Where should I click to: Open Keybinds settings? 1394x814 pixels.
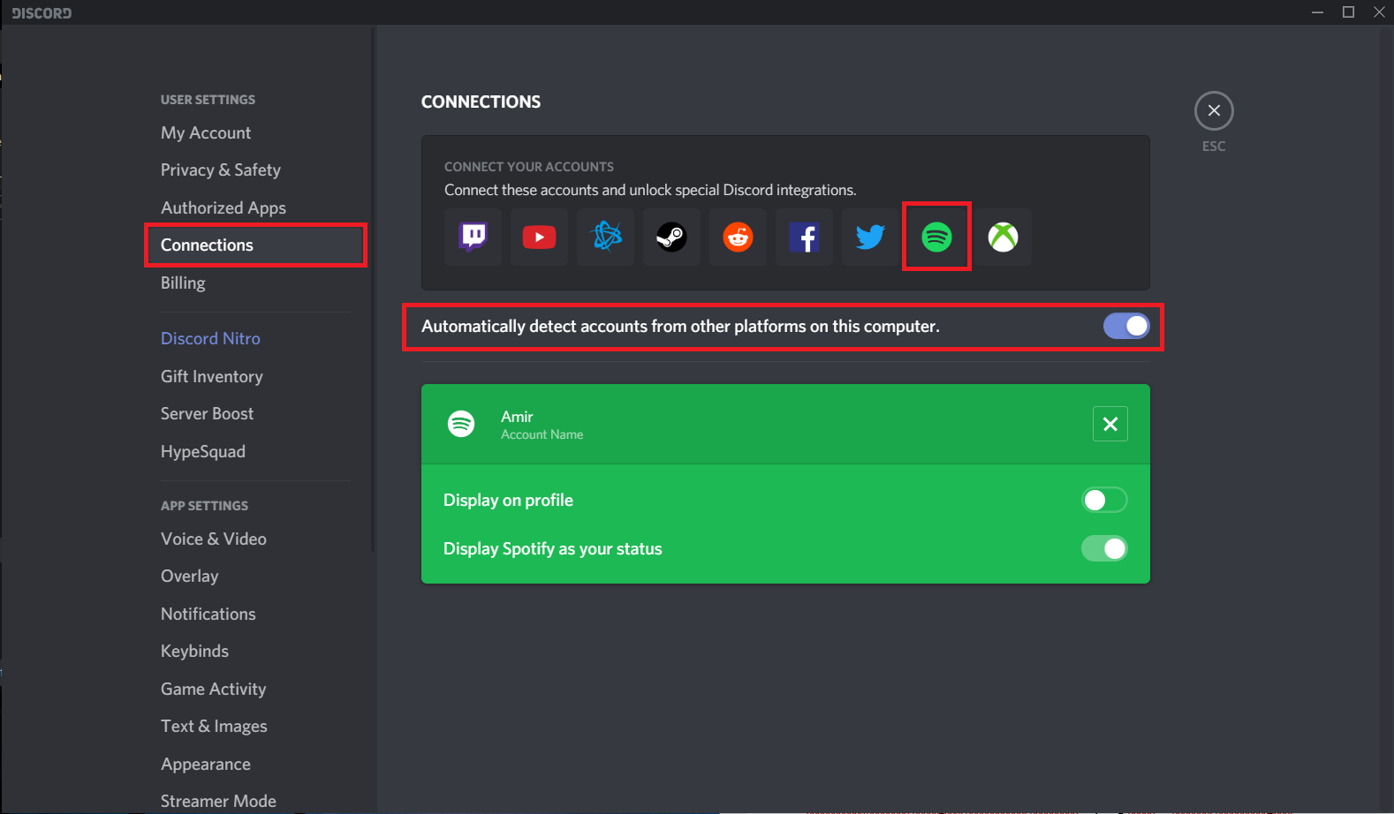pos(194,652)
